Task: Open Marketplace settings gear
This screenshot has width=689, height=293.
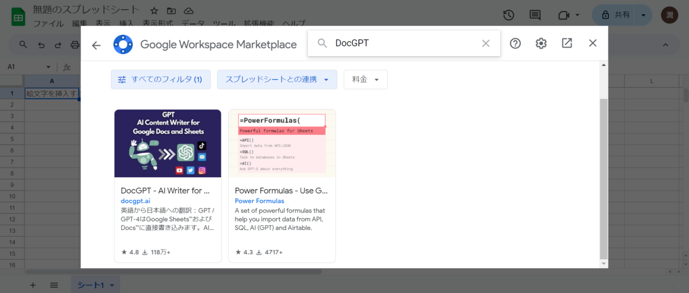Action: tap(541, 44)
